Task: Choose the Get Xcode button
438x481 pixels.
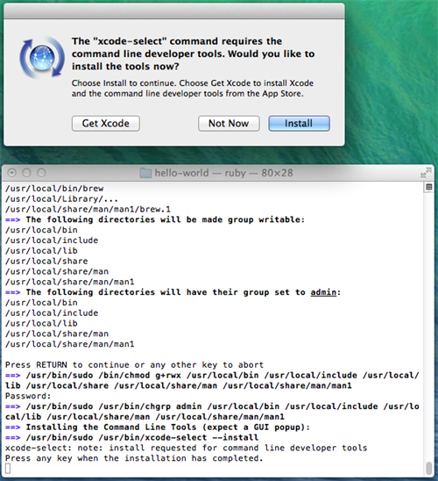Action: pos(106,123)
